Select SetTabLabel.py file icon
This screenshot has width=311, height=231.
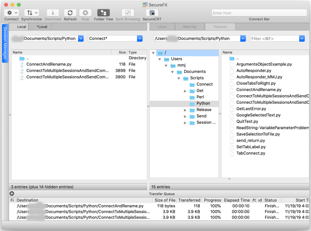(x=232, y=147)
